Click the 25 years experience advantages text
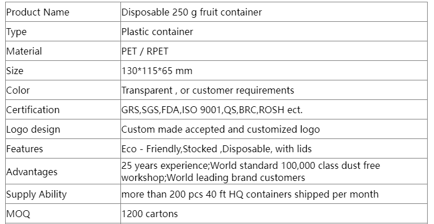 pyautogui.click(x=251, y=171)
